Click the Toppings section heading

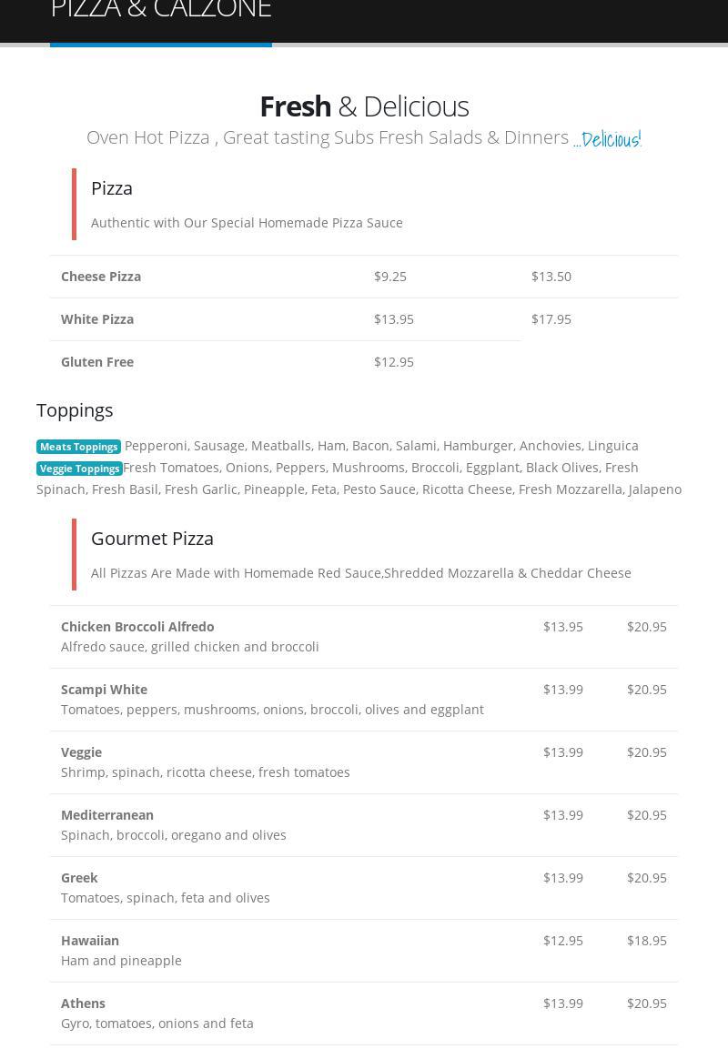[75, 410]
